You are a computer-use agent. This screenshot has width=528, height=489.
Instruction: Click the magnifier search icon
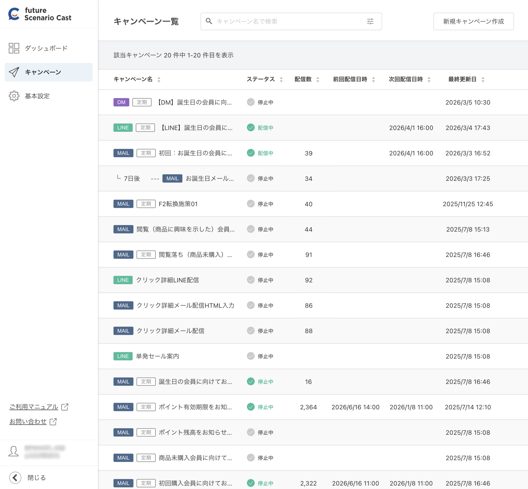point(209,21)
